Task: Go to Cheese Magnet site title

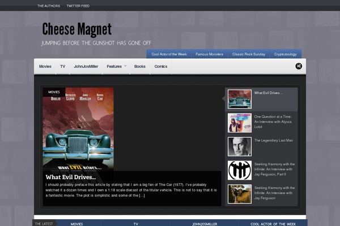Action: [x=76, y=29]
